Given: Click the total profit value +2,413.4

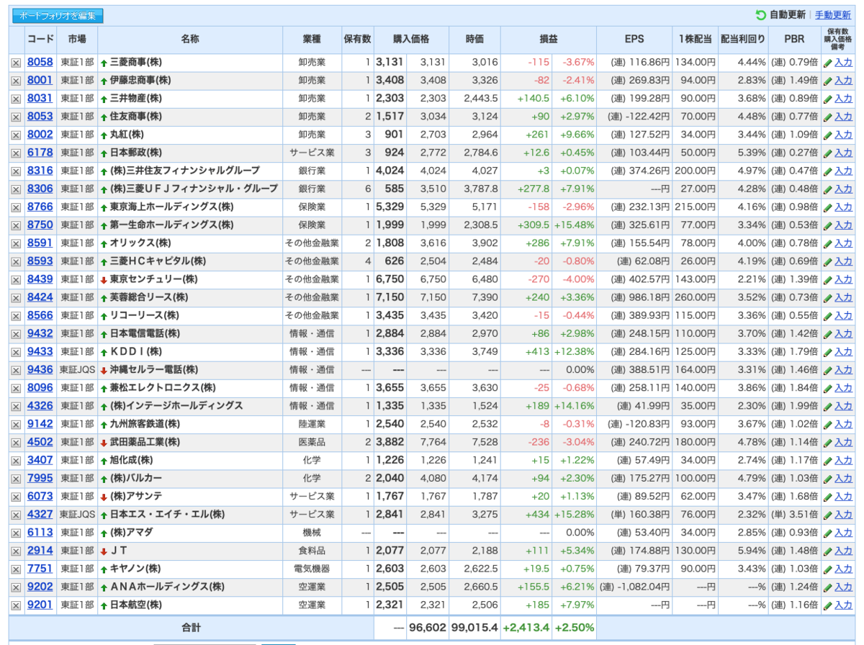Looking at the screenshot, I should tap(525, 628).
